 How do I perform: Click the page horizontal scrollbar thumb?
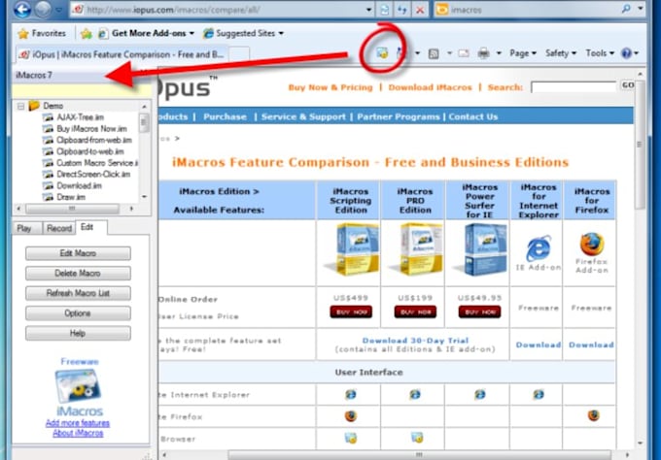419,455
